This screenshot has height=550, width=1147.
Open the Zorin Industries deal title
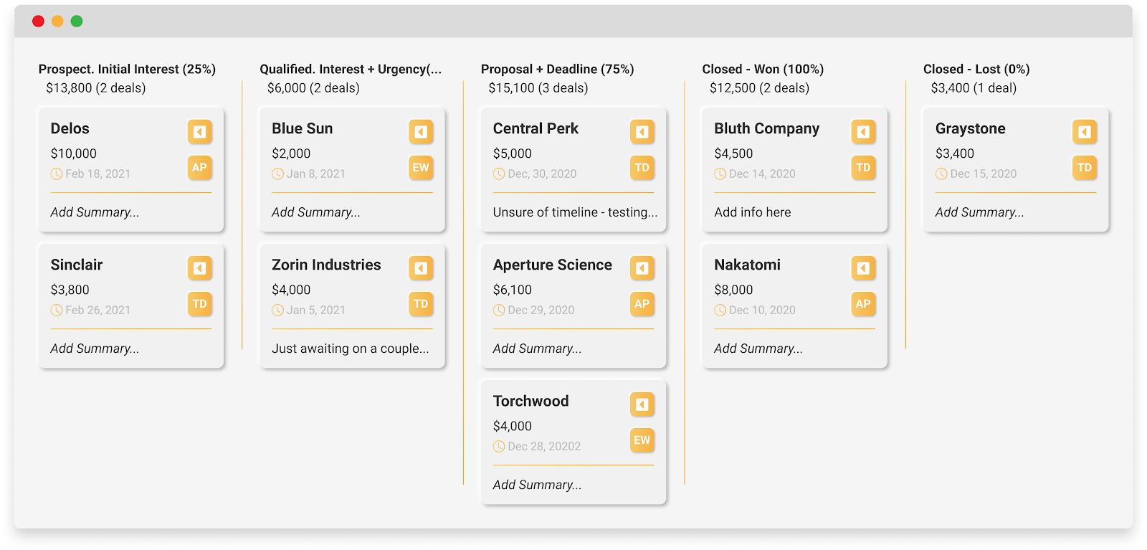[x=326, y=265]
